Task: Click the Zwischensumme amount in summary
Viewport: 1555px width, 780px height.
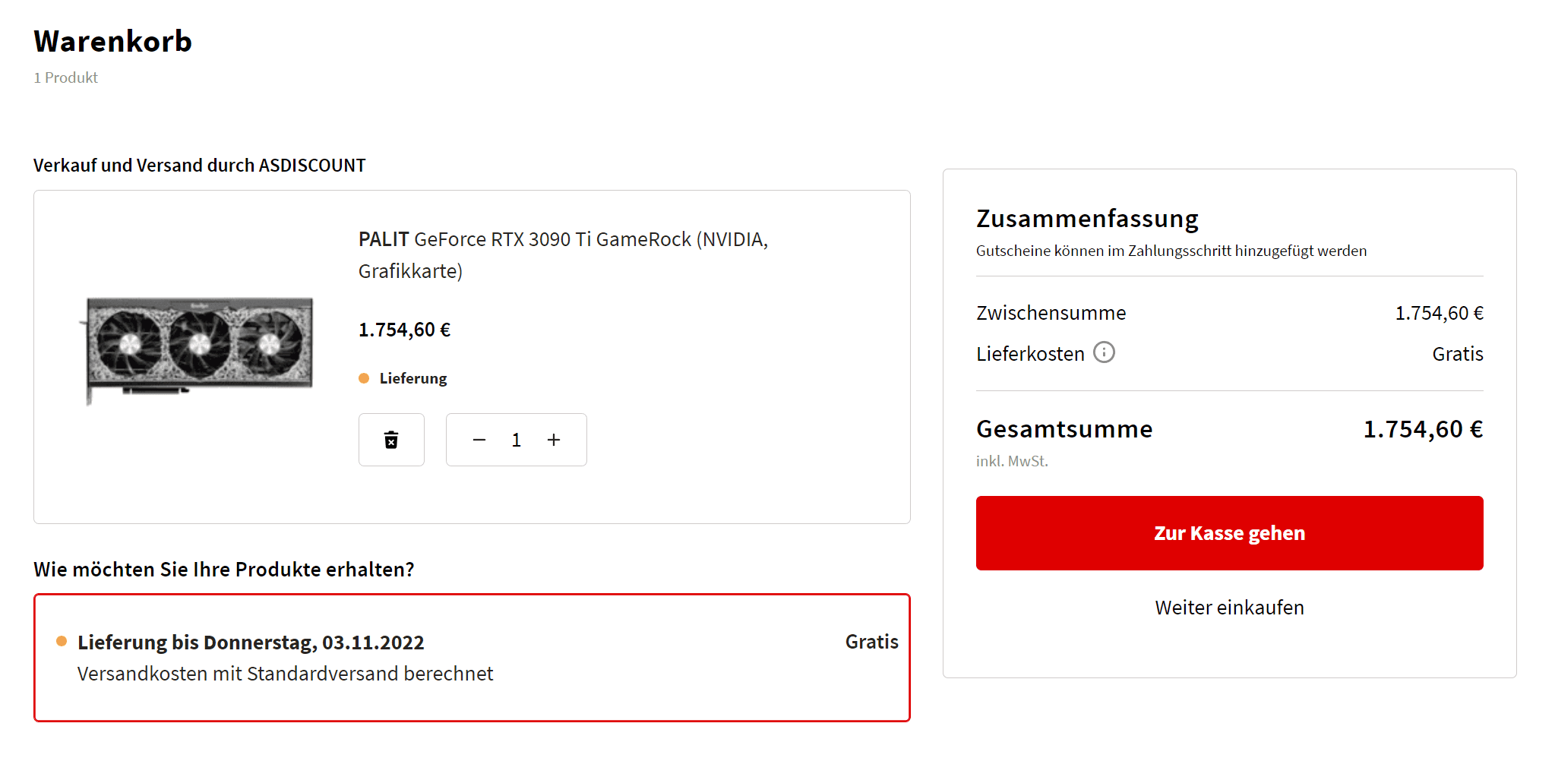Action: (x=1439, y=313)
